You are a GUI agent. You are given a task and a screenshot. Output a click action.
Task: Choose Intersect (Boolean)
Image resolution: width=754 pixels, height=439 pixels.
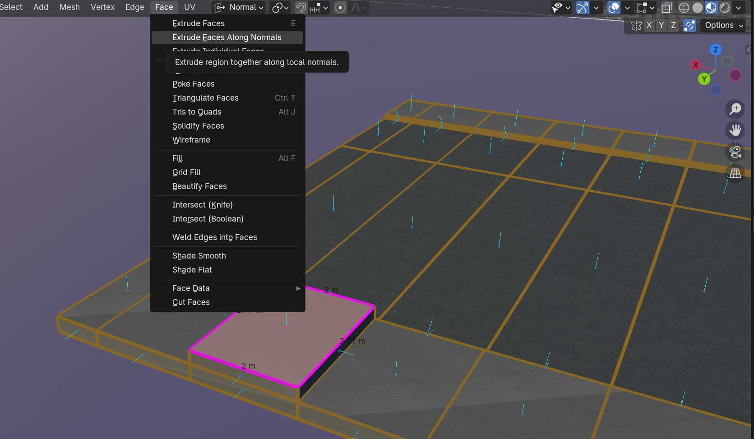click(227, 219)
